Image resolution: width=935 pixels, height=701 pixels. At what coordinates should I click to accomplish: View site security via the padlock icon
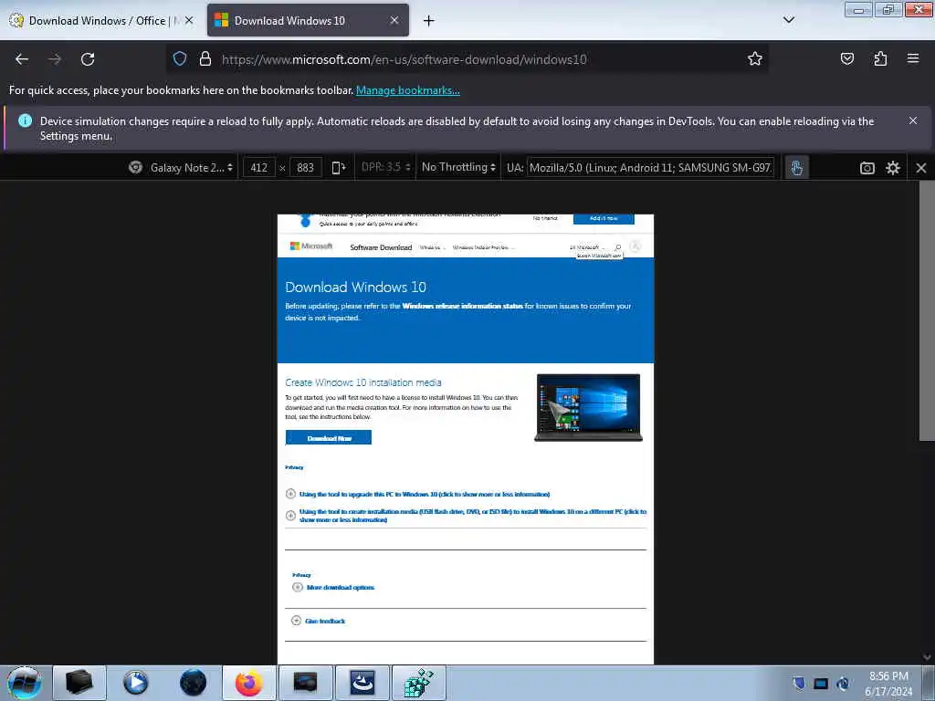point(205,58)
